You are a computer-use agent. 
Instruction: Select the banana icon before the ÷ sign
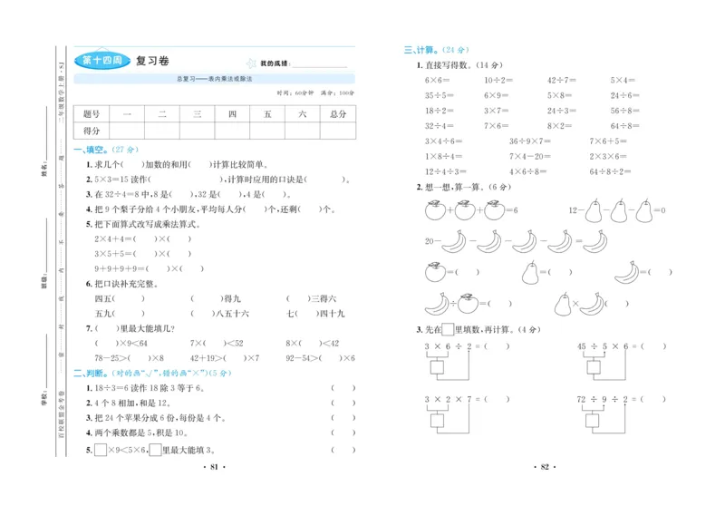coord(436,303)
